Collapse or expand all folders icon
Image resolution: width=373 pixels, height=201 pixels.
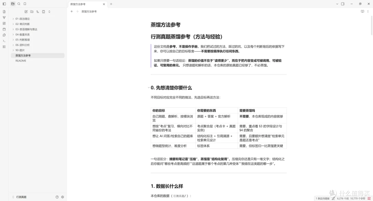[x=49, y=12]
